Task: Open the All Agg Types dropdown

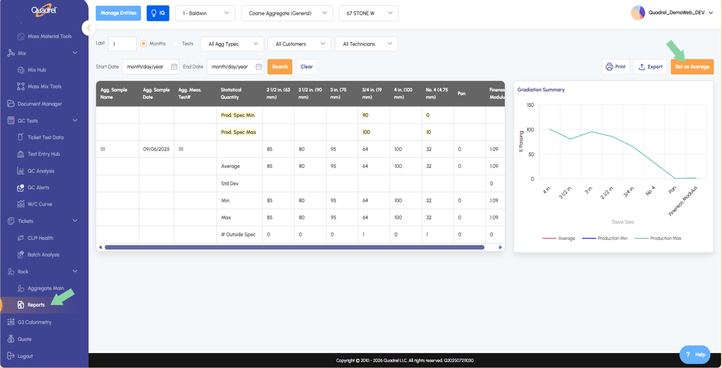Action: (x=232, y=44)
